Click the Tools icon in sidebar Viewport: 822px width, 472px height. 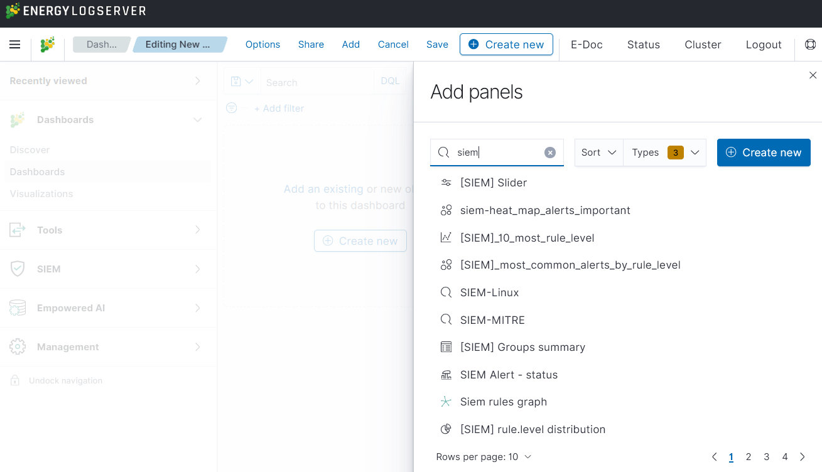(18, 230)
